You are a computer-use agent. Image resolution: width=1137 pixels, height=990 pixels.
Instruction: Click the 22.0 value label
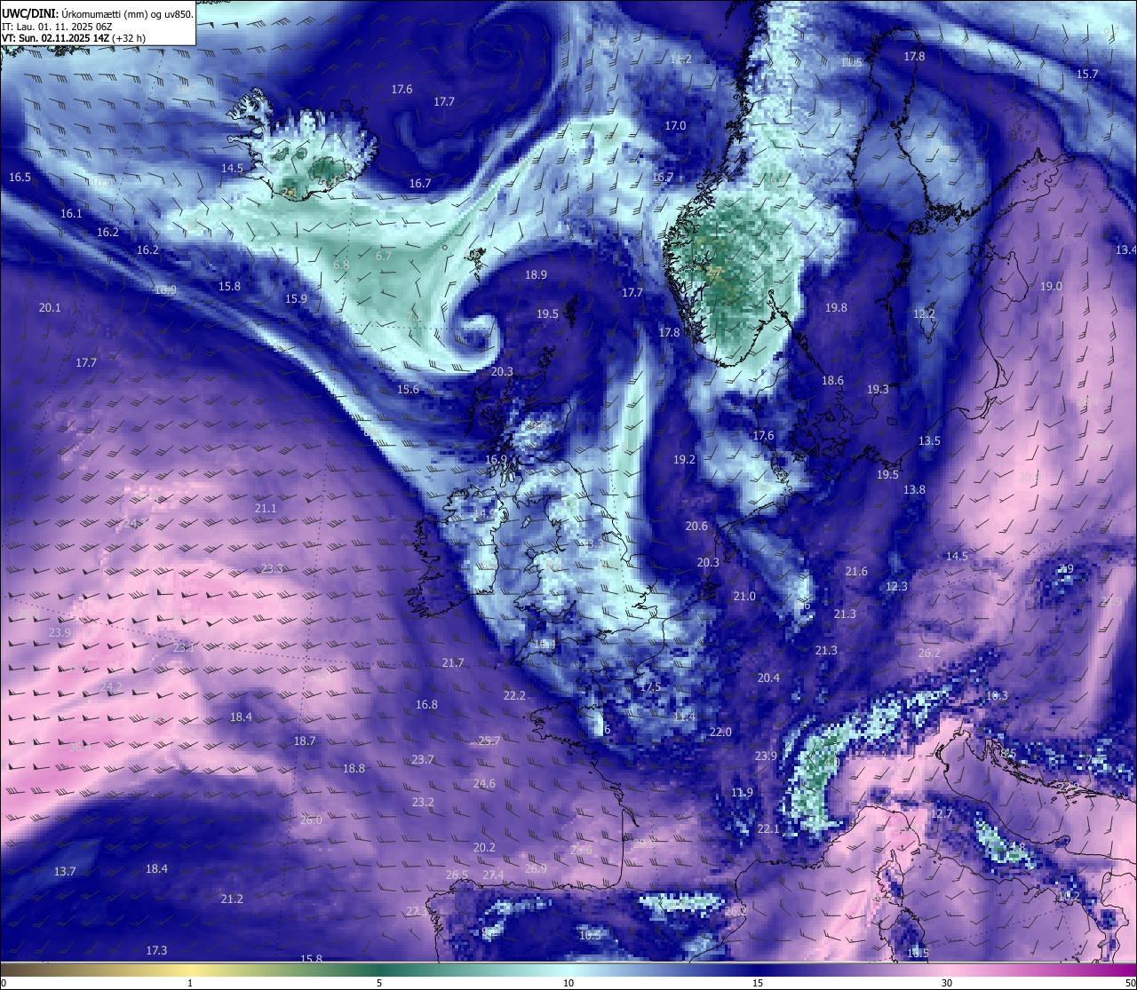tap(720, 733)
